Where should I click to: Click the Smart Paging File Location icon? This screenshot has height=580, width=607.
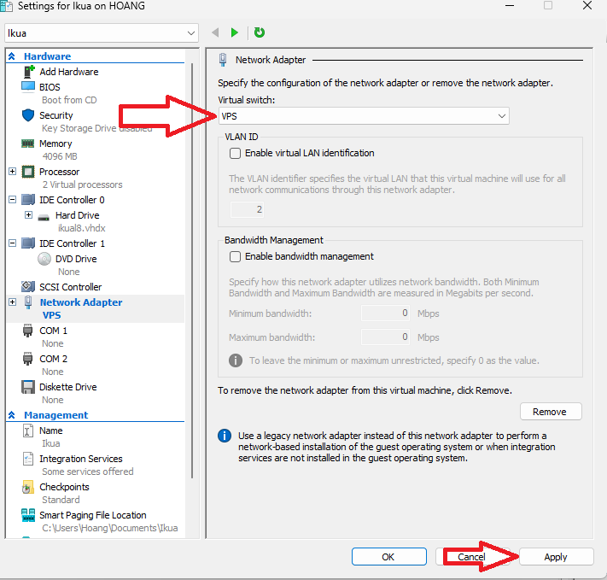click(x=28, y=515)
